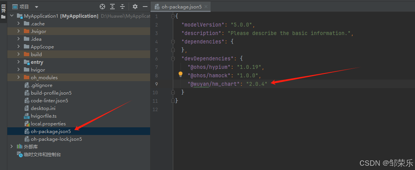Click the folder icon in the left tool stripe
This screenshot has height=170, width=415.
pos(3,17)
